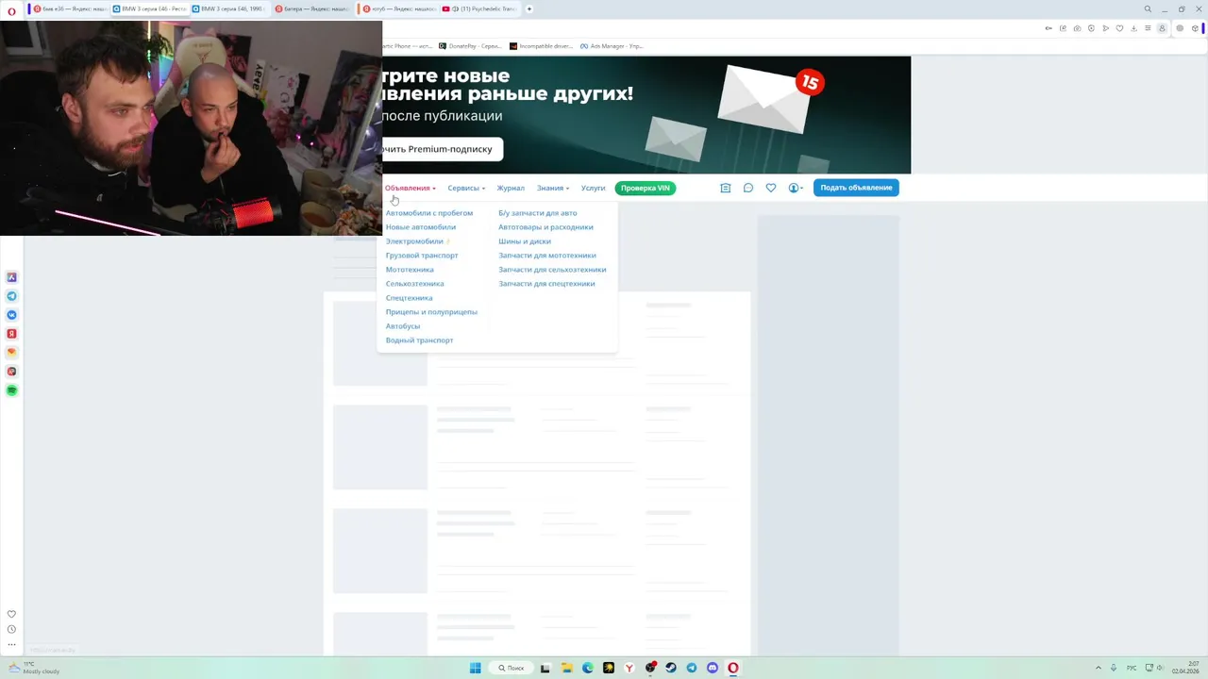The width and height of the screenshot is (1208, 679).
Task: Open the browser downloads icon
Action: click(x=1133, y=28)
